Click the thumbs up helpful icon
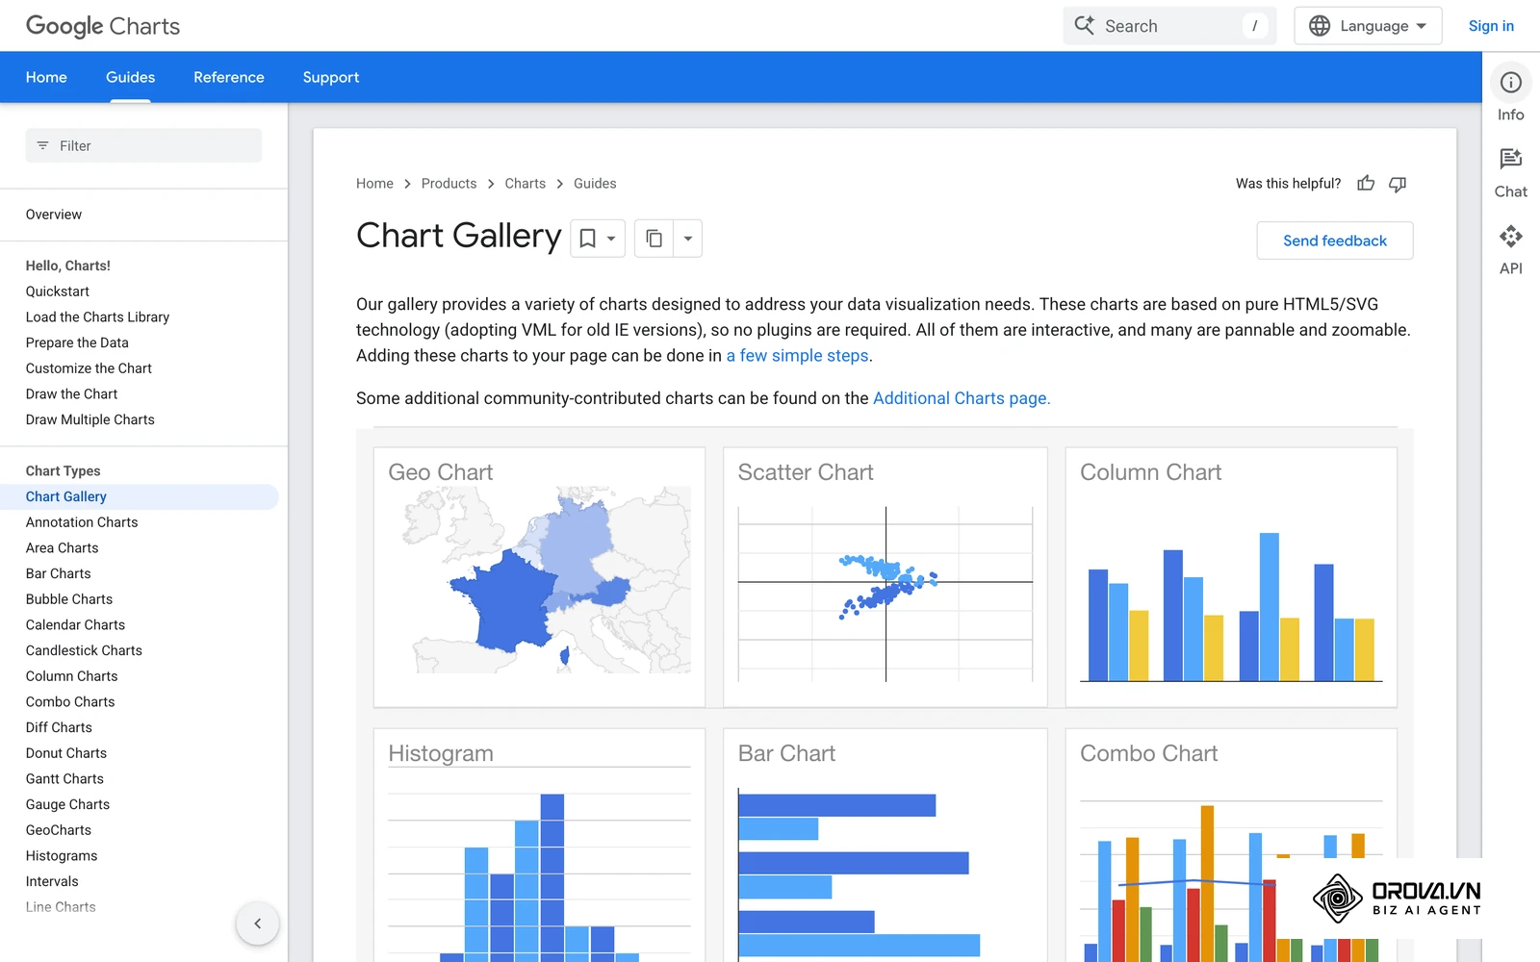Image resolution: width=1540 pixels, height=962 pixels. click(1366, 184)
